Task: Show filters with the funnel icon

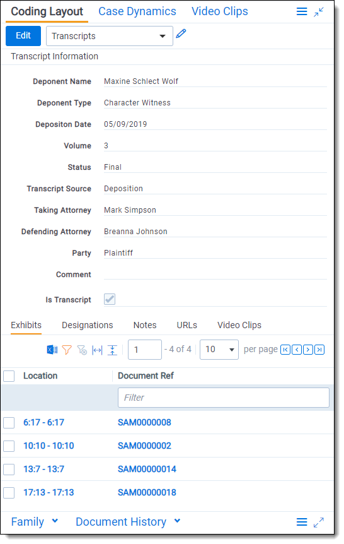Action: (67, 350)
